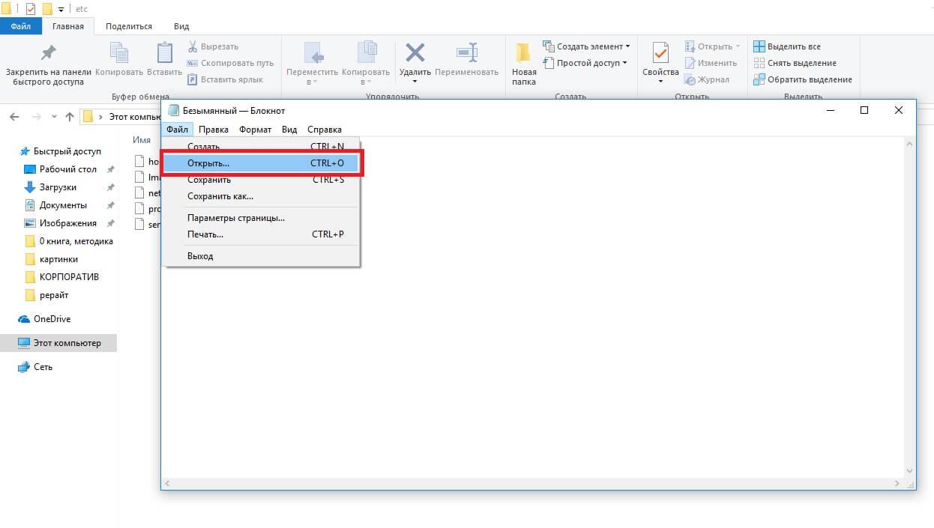Click the Notepad icon in its title bar
The image size is (934, 528).
click(174, 110)
